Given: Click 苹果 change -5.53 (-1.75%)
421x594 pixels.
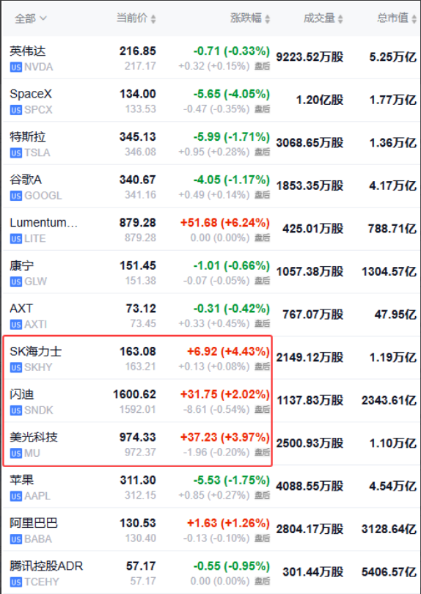Looking at the screenshot, I should tap(232, 480).
